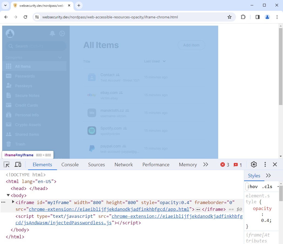Switch to the Sources tab
This screenshot has width=283, height=244.
click(96, 164)
